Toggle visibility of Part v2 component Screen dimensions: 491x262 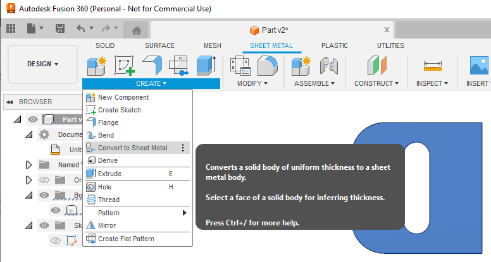click(x=33, y=119)
